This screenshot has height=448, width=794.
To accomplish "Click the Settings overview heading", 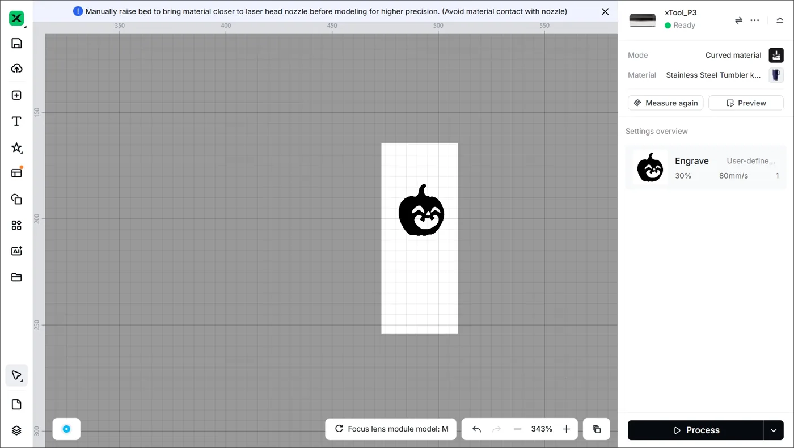I will (x=656, y=131).
